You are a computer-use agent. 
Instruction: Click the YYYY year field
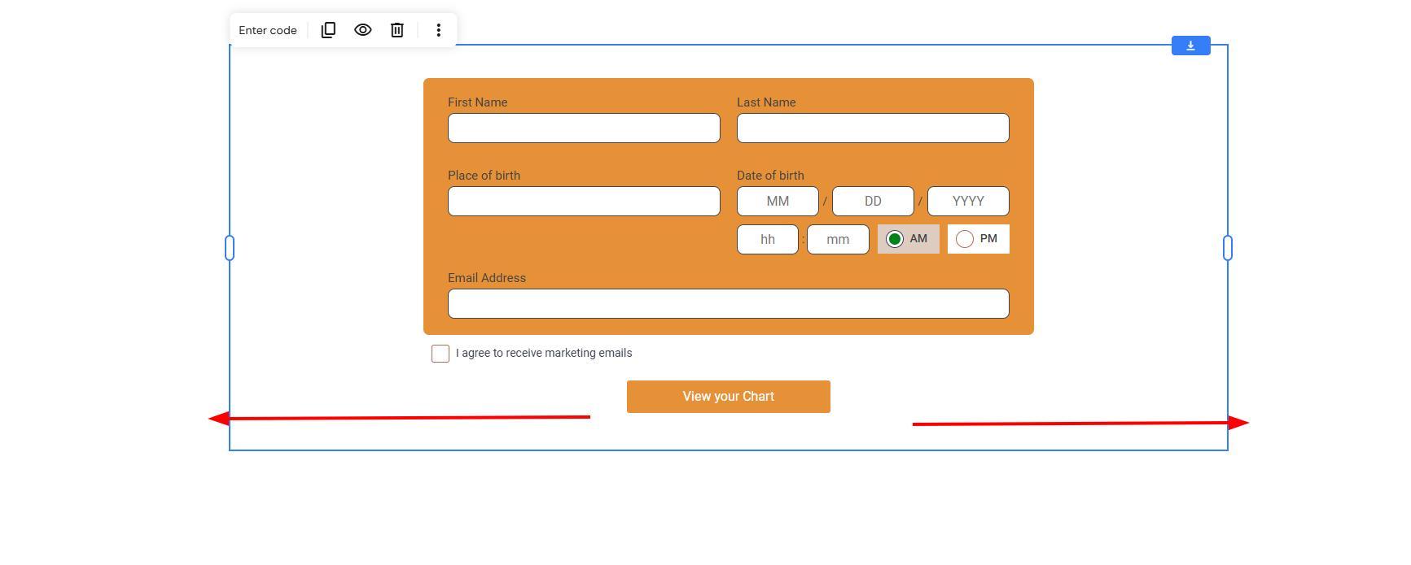[968, 202]
